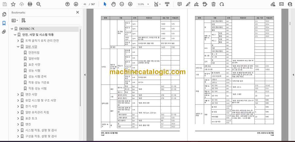Expand the 유압 시스템 및 구조 사양 bookmark
Image resolution: width=295 pixels, height=142 pixels.
pos(18,101)
